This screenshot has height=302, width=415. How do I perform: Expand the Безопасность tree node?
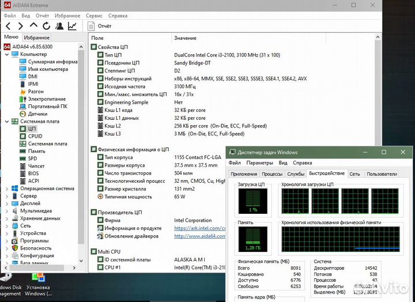[7, 248]
